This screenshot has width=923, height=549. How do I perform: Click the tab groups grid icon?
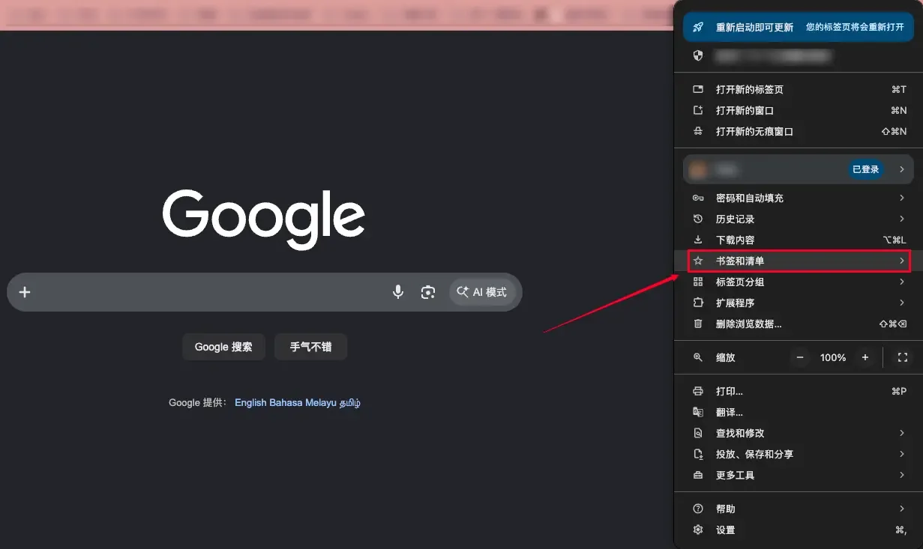(698, 282)
